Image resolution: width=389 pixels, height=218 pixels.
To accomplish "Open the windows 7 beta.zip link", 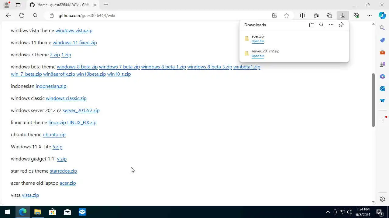I will [119, 67].
